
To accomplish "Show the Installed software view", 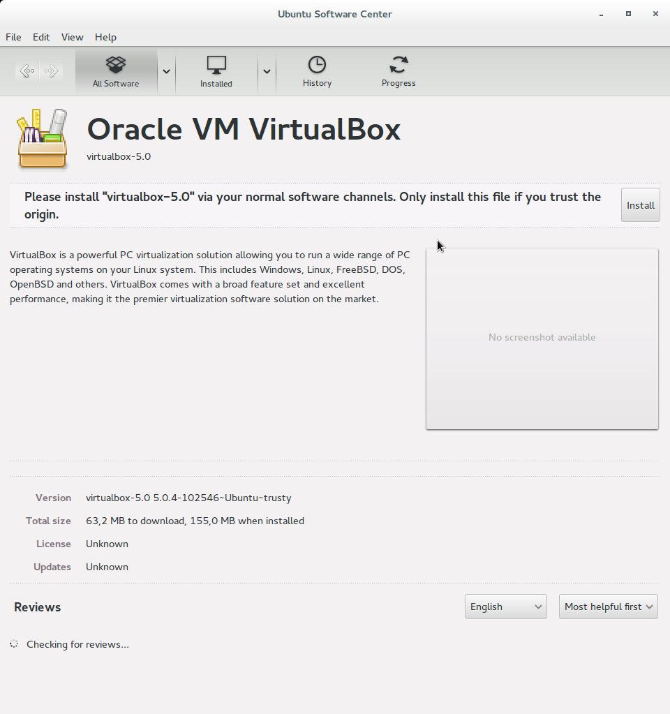I will coord(216,71).
